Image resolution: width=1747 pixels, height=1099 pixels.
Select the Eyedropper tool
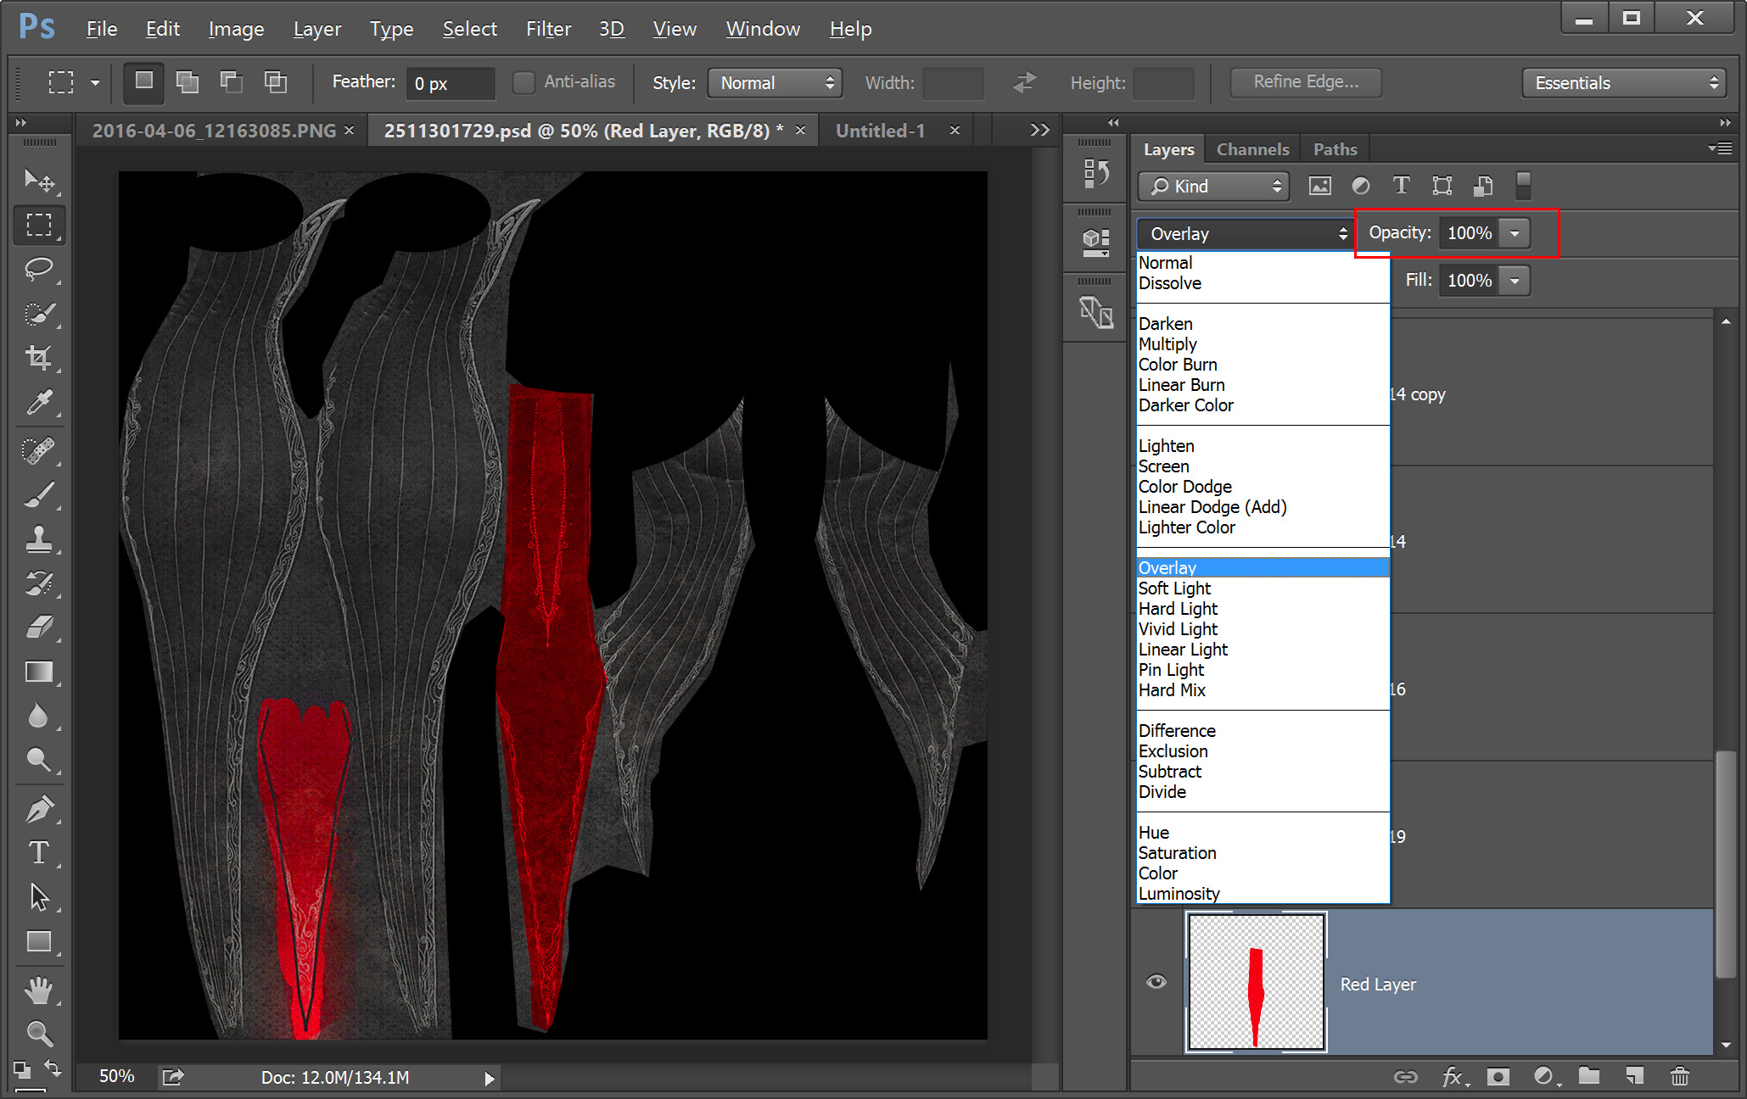coord(38,402)
